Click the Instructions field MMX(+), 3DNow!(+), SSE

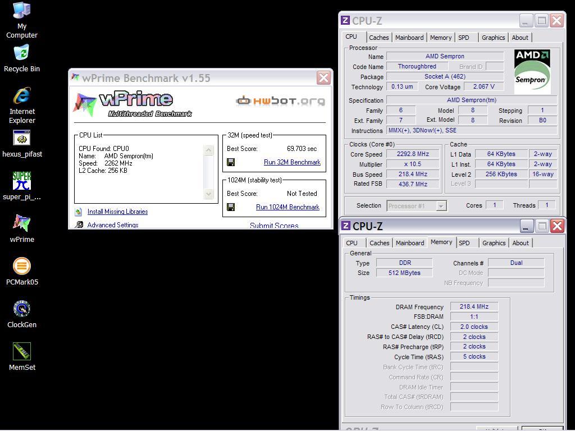coord(472,130)
